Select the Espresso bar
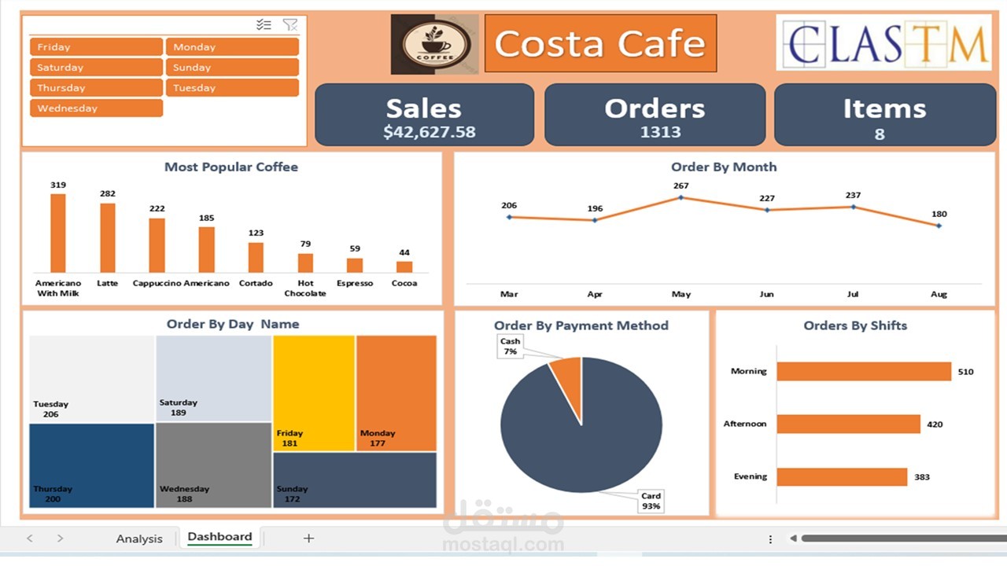 tap(355, 266)
